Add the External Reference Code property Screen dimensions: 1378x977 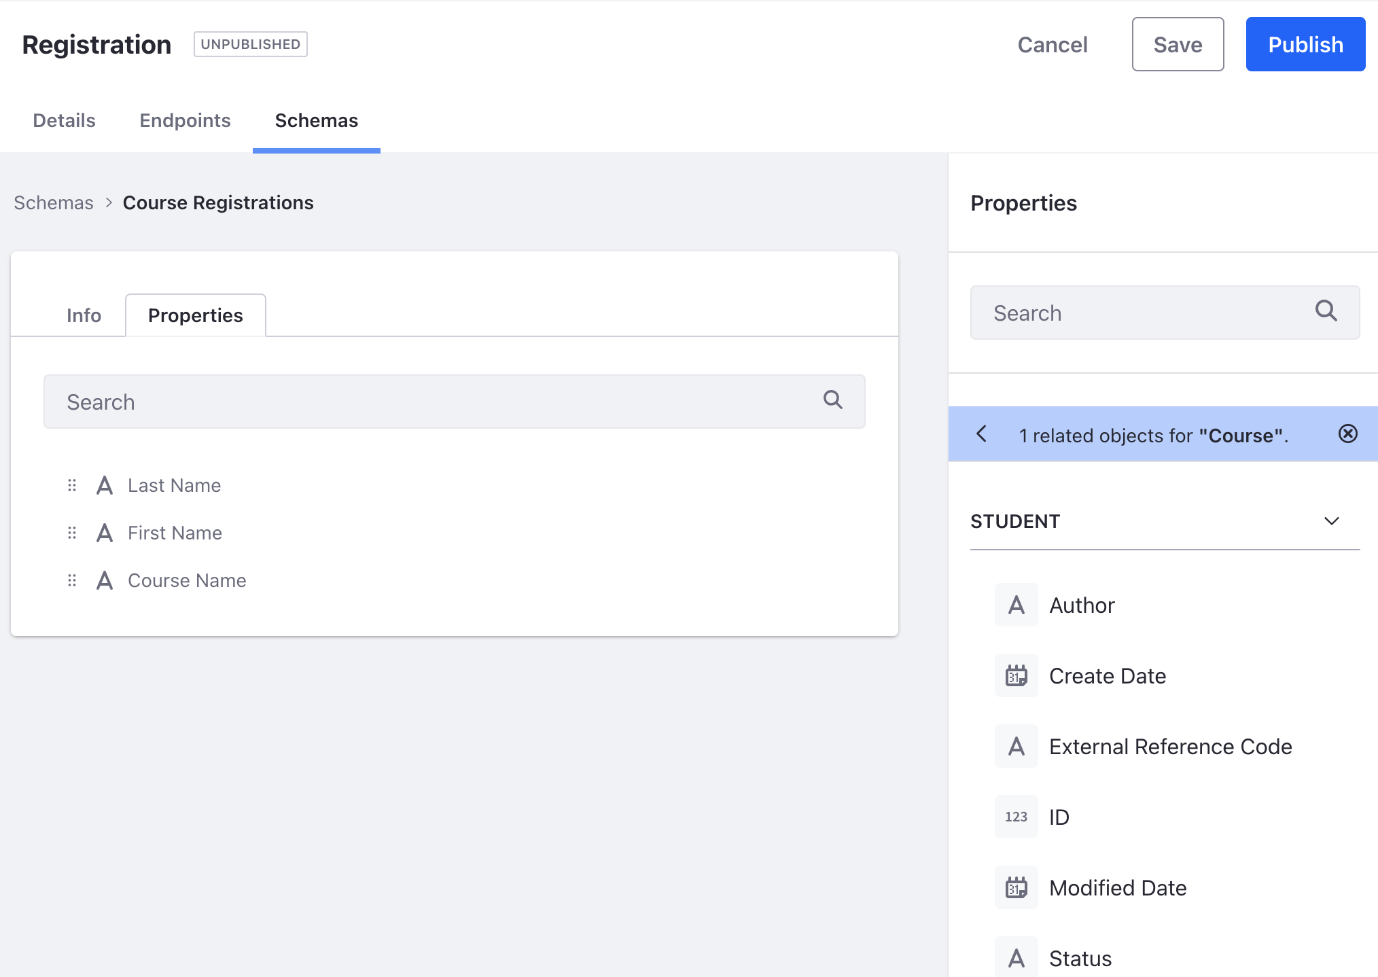[x=1171, y=746]
